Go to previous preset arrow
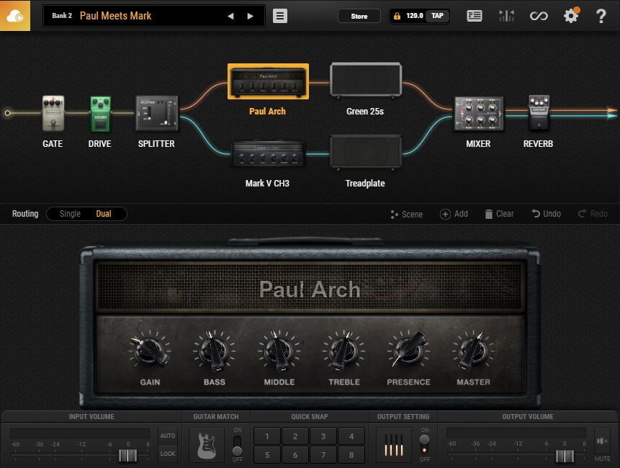The height and width of the screenshot is (468, 620). pos(230,17)
